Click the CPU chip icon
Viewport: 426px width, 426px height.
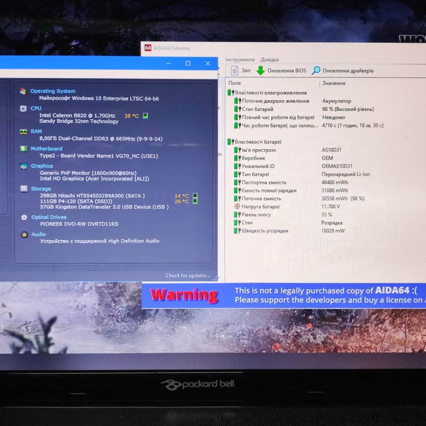click(23, 109)
